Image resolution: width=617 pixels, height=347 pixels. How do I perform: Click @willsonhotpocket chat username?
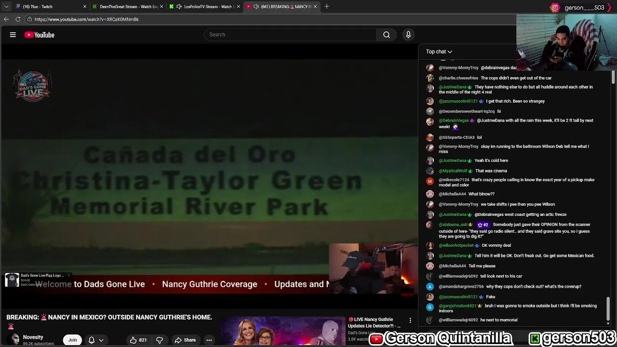[456, 245]
